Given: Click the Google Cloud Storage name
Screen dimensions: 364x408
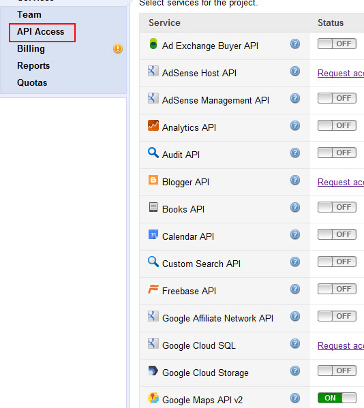Looking at the screenshot, I should click(205, 373).
